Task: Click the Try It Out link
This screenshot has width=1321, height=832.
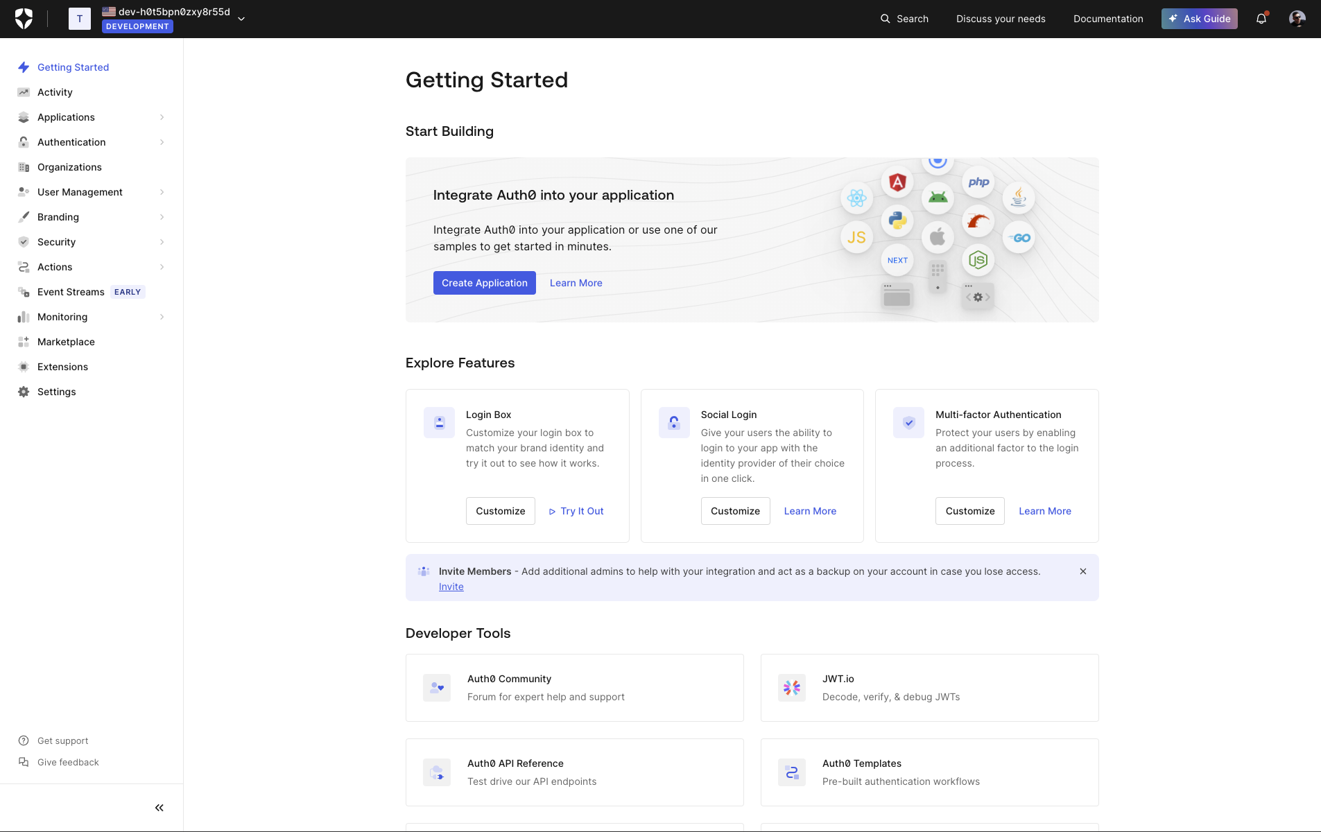Action: coord(576,511)
